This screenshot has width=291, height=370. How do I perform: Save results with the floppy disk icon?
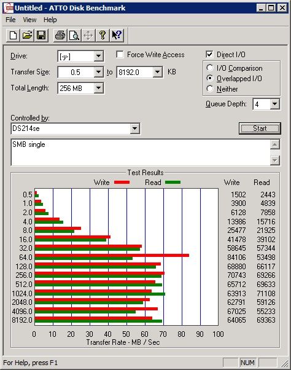coord(41,36)
